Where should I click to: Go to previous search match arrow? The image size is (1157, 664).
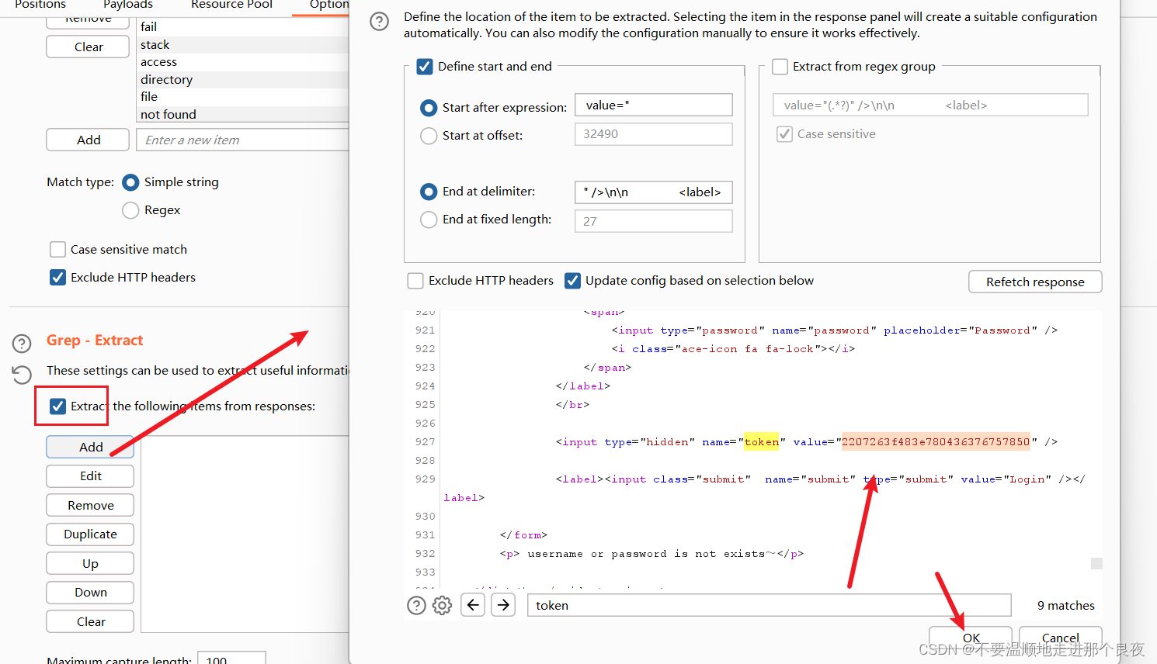click(x=473, y=605)
